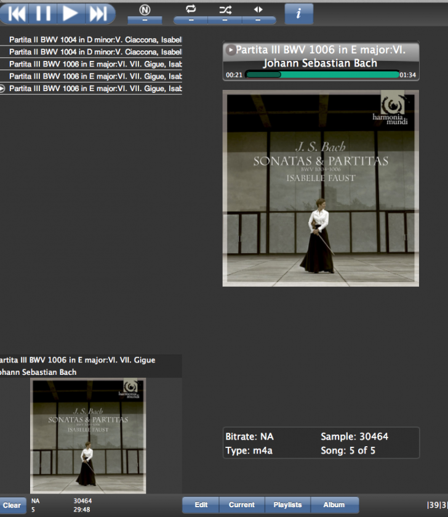
Task: Click the Song: 5 of 5 label
Action: point(348,451)
